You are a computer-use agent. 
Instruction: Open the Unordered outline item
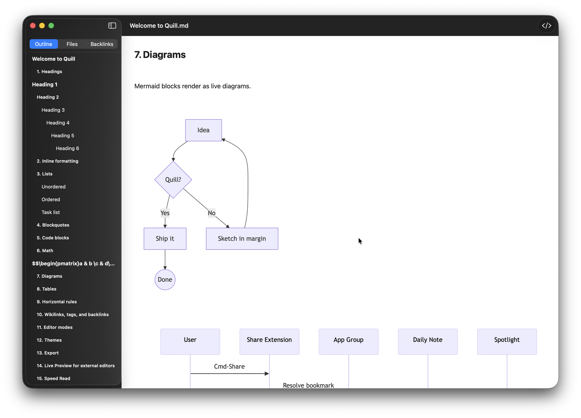tap(53, 187)
